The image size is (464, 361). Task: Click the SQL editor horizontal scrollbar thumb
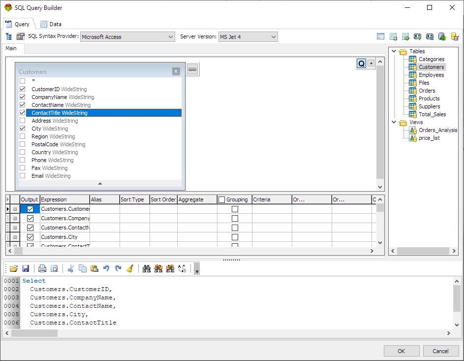tap(34, 333)
